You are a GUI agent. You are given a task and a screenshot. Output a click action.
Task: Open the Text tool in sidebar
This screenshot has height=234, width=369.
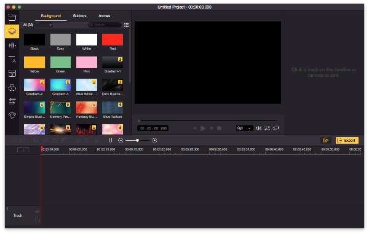tap(12, 59)
